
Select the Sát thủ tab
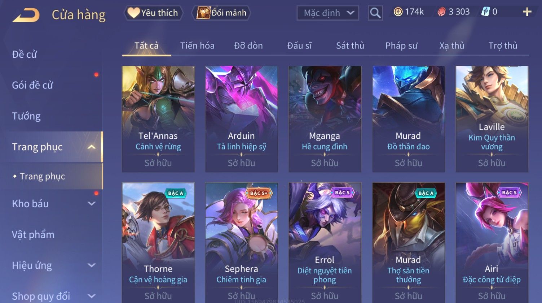350,46
